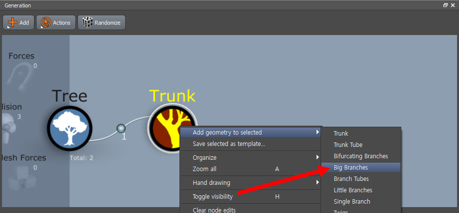Select Trunk in geometry submenu

(x=361, y=134)
